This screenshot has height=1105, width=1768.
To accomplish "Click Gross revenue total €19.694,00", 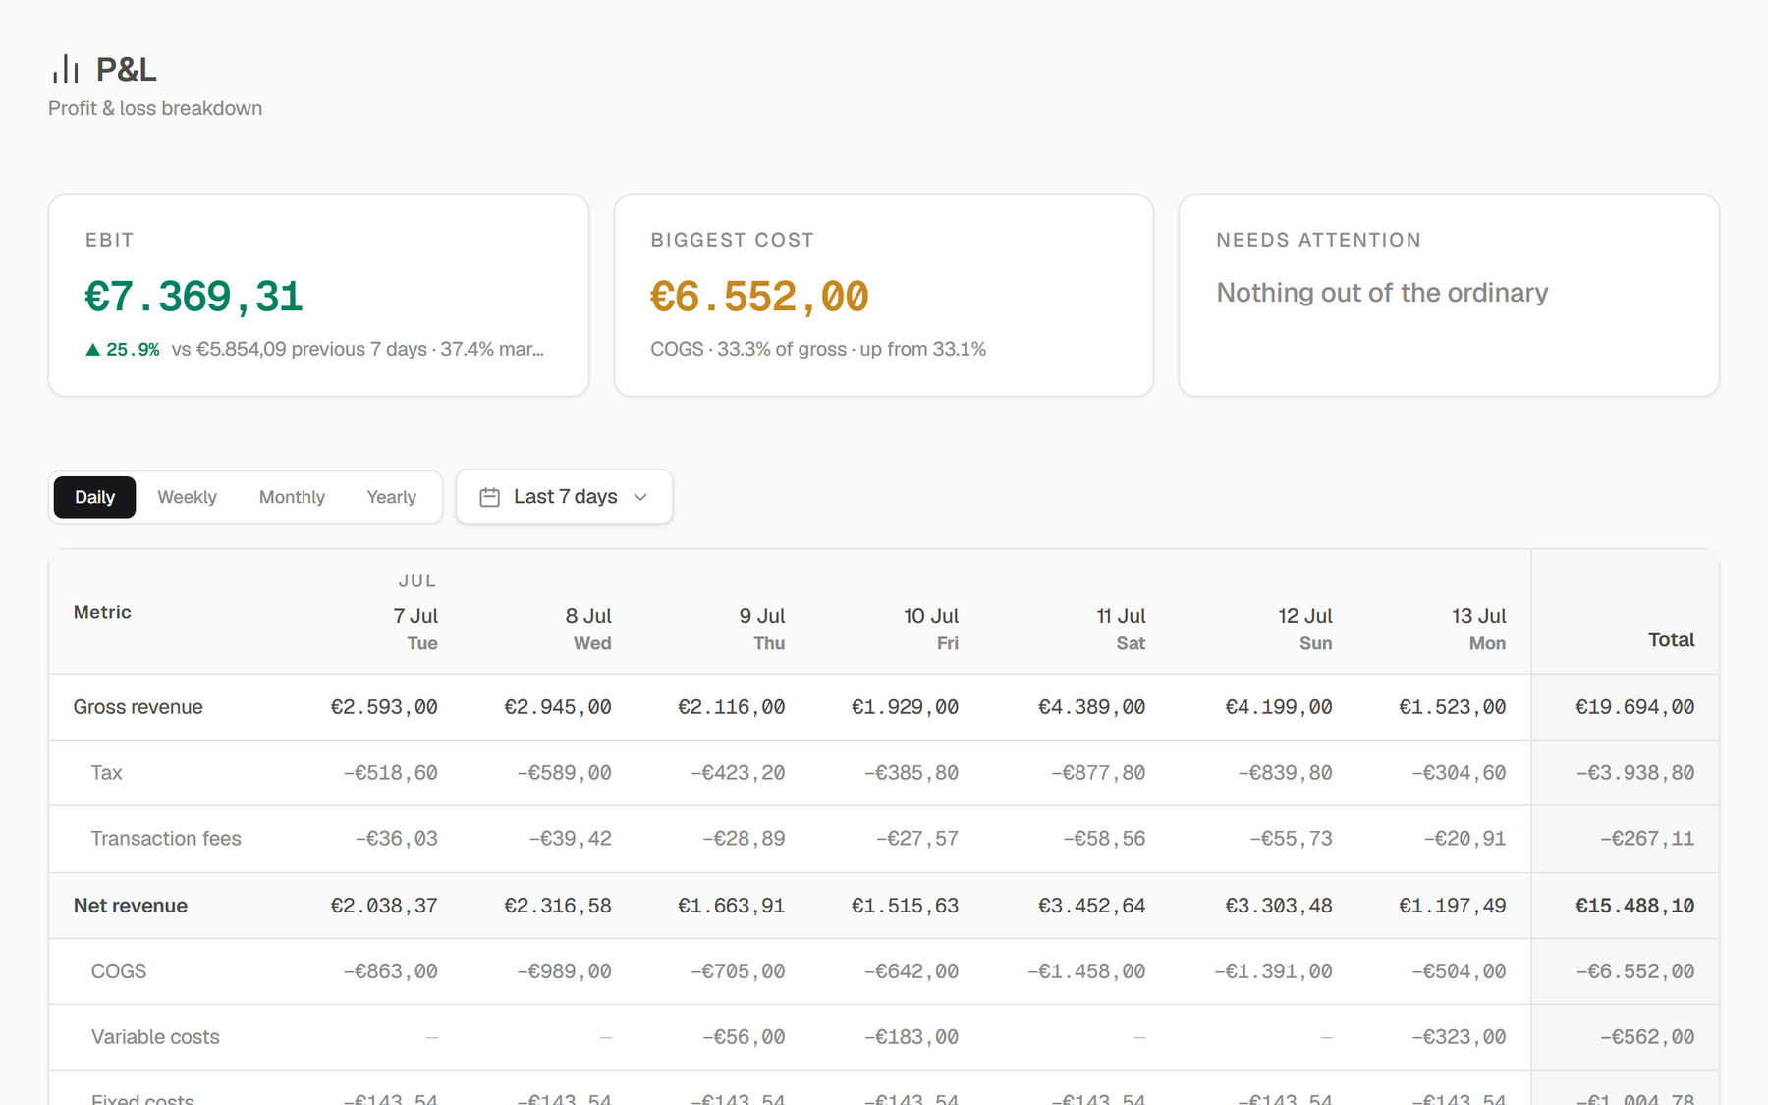I will tap(1634, 707).
